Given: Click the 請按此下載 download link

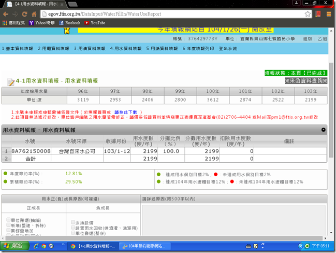Looking at the screenshot, I should point(126,112).
